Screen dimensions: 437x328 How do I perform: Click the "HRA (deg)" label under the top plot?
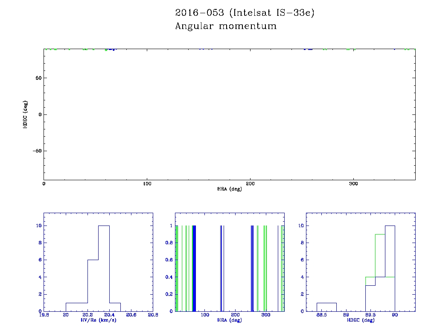pyautogui.click(x=230, y=189)
